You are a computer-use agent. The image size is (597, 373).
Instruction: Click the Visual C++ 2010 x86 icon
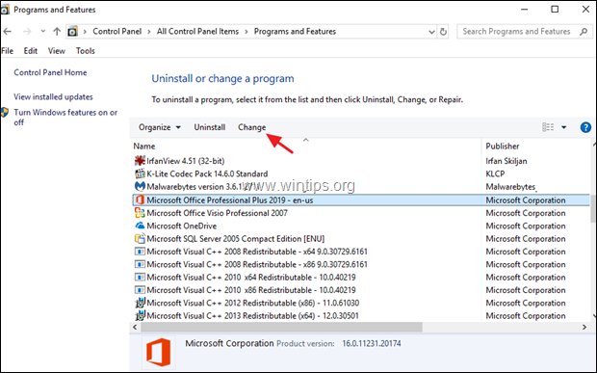140,290
